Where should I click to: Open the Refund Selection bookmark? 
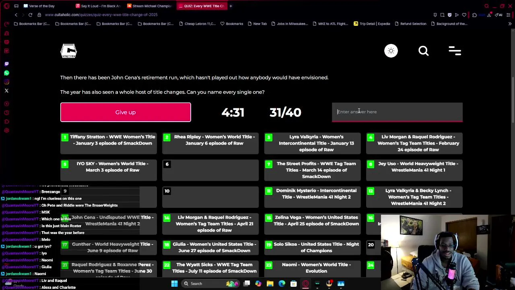[x=410, y=24]
